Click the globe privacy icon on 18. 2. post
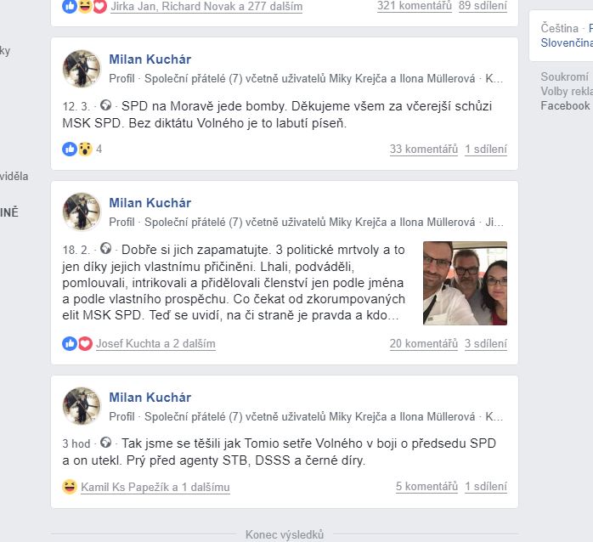This screenshot has width=593, height=542. click(106, 249)
